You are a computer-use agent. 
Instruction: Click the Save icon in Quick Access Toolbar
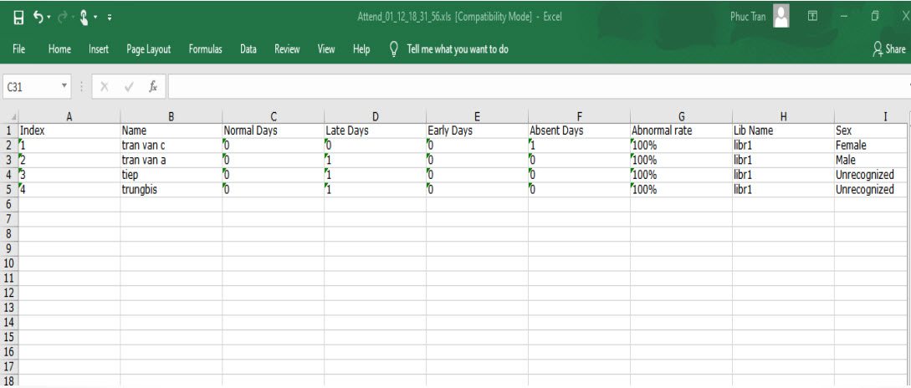17,18
